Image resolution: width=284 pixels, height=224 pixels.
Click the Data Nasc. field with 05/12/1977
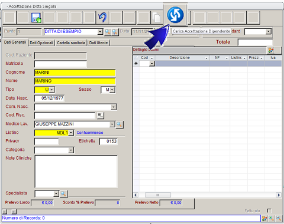click(x=49, y=98)
